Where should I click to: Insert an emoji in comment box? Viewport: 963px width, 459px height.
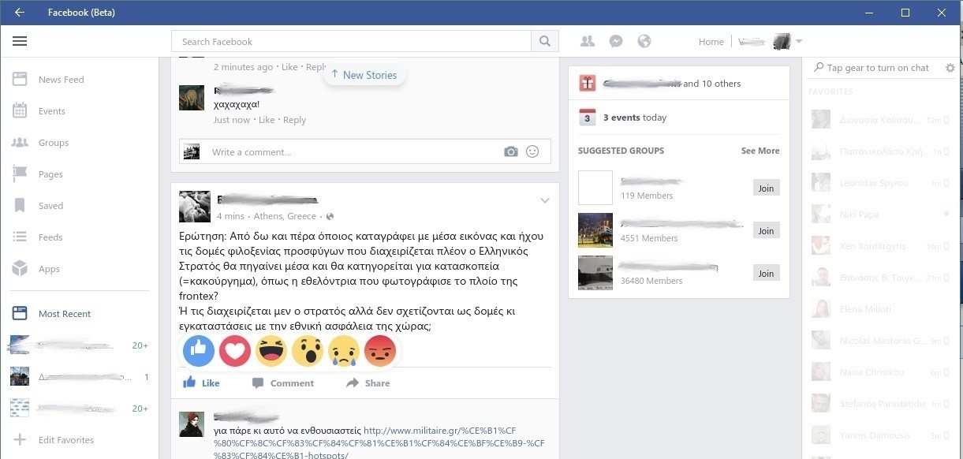(x=532, y=151)
